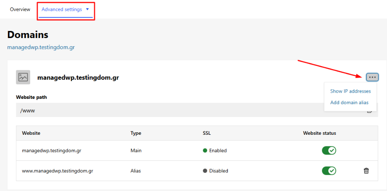This screenshot has width=387, height=191.
Task: Expand the Advanced settings dropdown arrow
Action: coord(87,10)
